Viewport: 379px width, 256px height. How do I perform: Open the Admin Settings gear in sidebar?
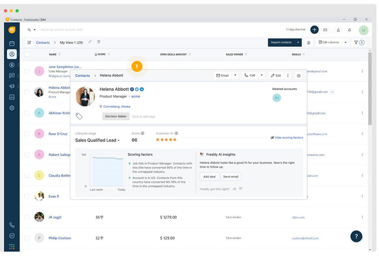point(11,108)
